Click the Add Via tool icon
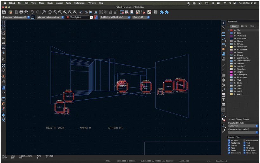 point(224,49)
